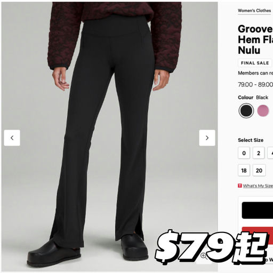Click the black add-to-bag button
The image size is (273, 273).
coord(258,210)
